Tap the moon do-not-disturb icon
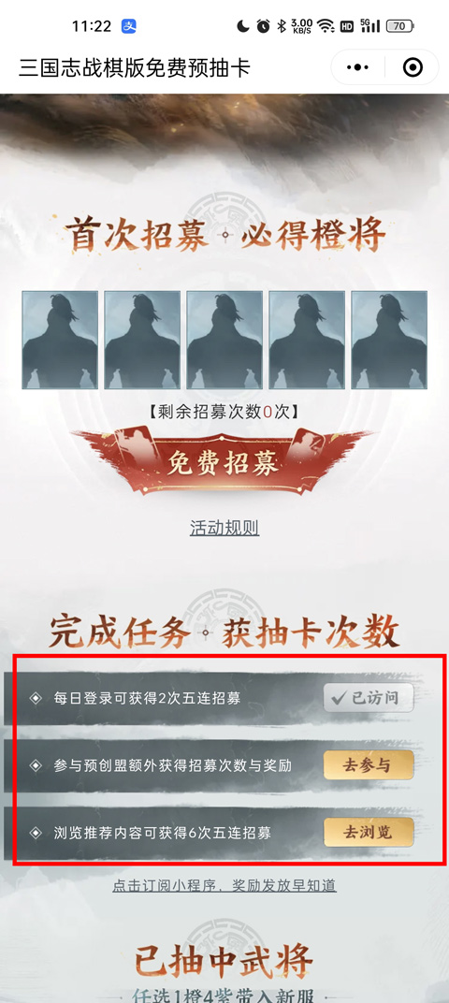This screenshot has height=1003, width=449. [x=243, y=26]
